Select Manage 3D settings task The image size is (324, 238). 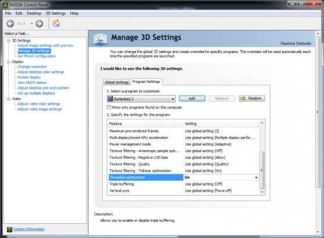[x=34, y=51]
